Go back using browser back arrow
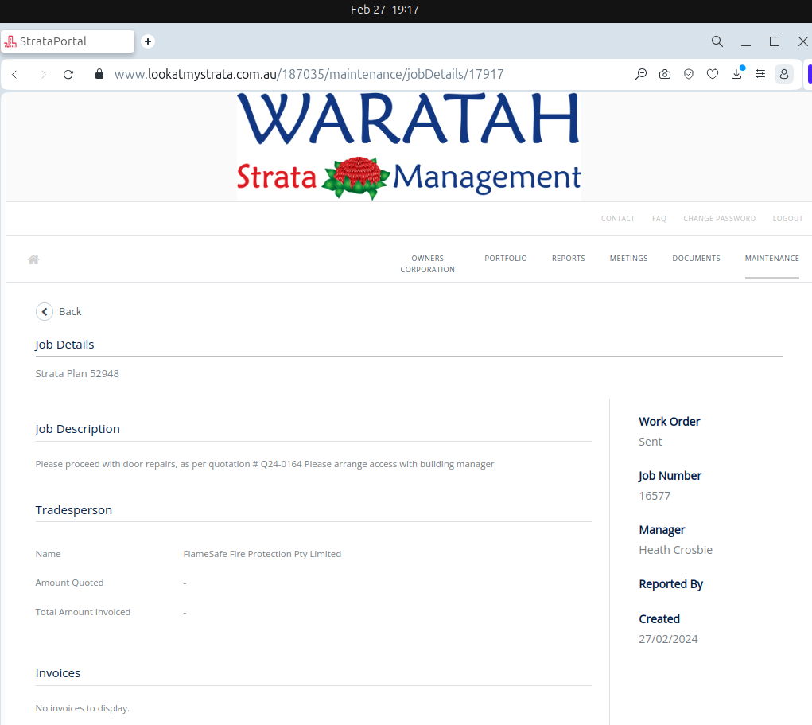The width and height of the screenshot is (812, 725). (15, 75)
